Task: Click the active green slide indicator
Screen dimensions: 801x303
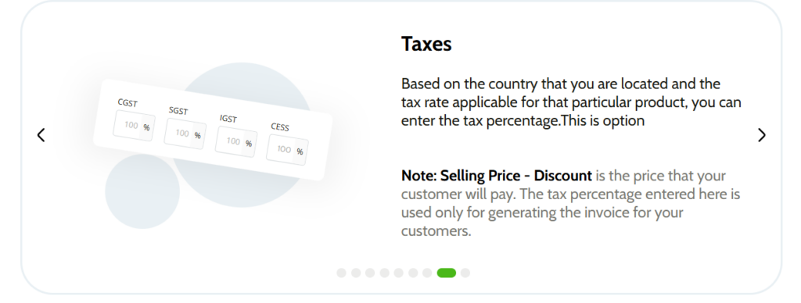Action: (x=447, y=273)
